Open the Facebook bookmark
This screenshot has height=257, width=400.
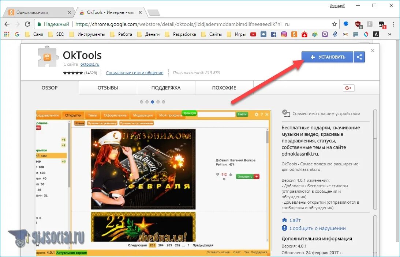[273, 34]
